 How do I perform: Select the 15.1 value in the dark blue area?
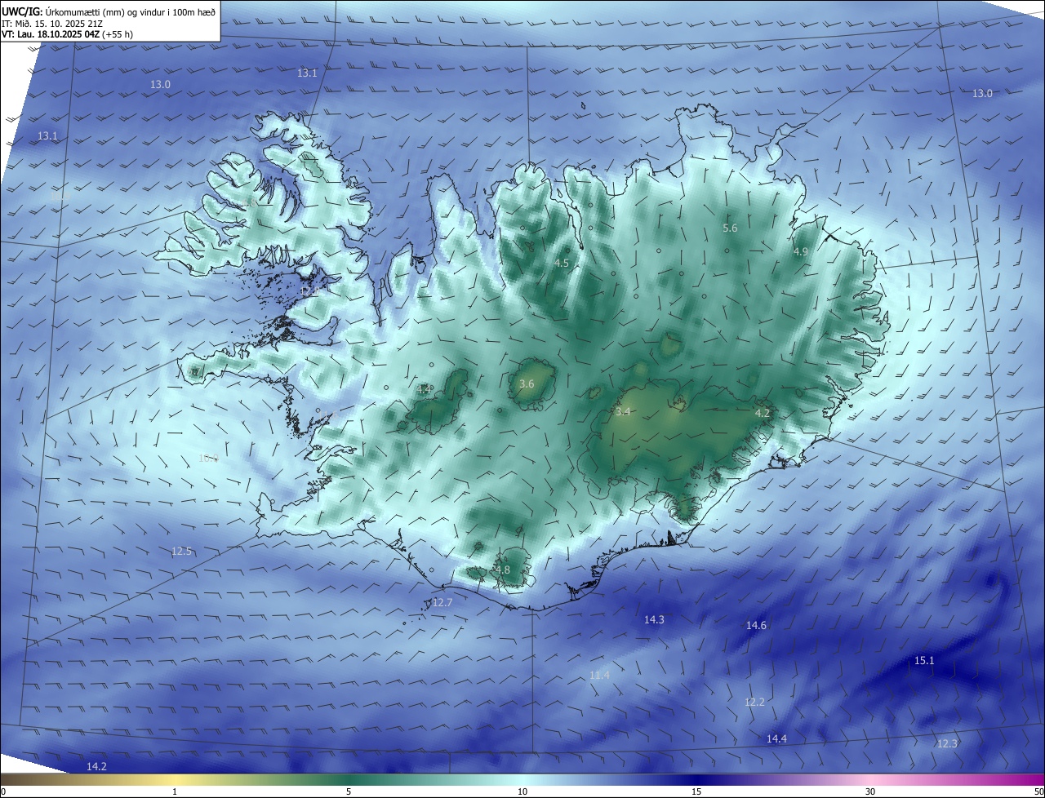(924, 661)
